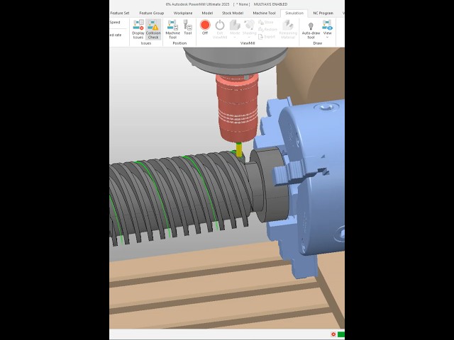This screenshot has height=340, width=454.
Task: Click the ViewMill Store button
Action: tap(266, 22)
